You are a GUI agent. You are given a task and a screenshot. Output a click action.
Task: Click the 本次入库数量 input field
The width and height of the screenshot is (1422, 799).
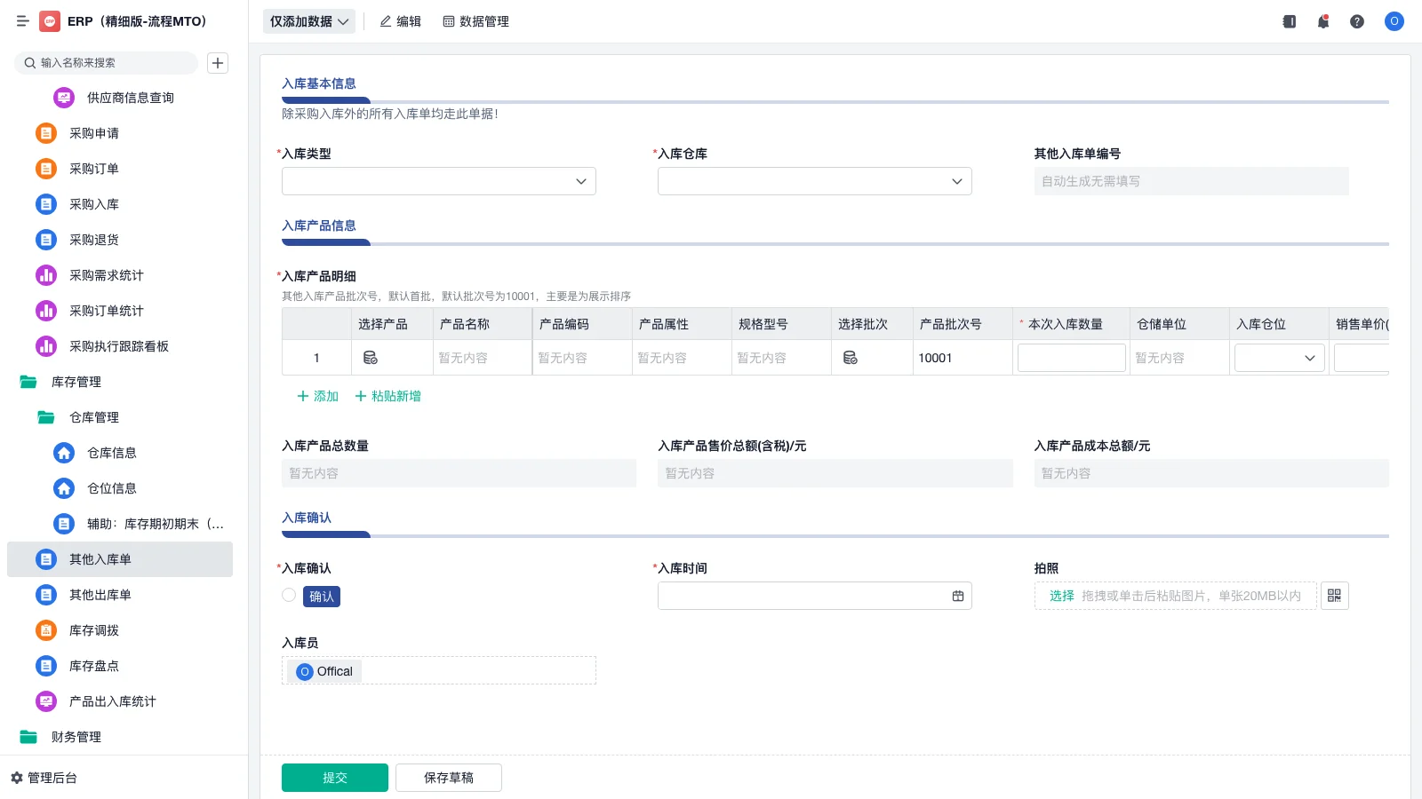[1071, 358]
